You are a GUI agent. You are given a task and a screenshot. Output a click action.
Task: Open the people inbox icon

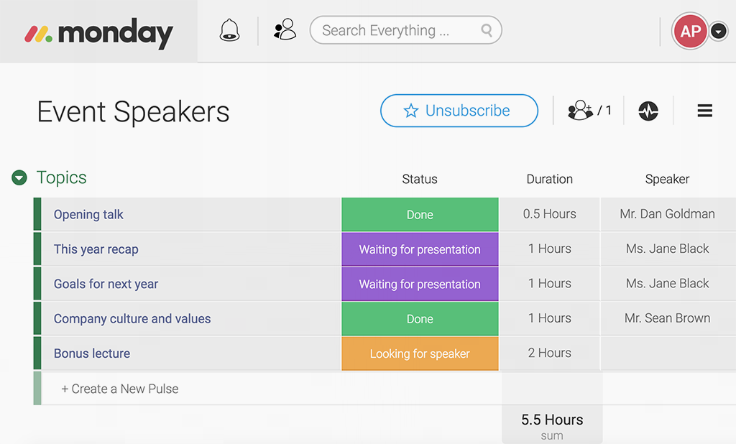[285, 29]
